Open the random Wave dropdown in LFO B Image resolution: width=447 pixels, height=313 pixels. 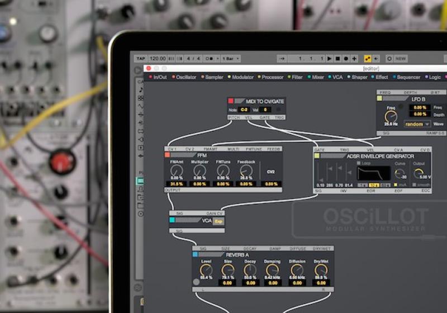(417, 124)
